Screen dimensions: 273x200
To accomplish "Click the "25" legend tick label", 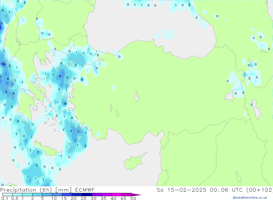I will (x=84, y=198).
